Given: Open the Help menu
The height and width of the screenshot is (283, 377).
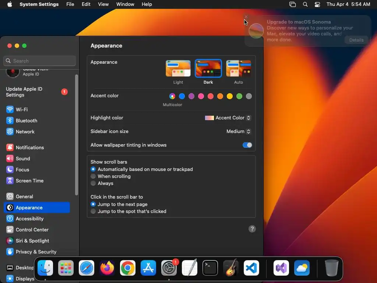Looking at the screenshot, I should pos(147,4).
